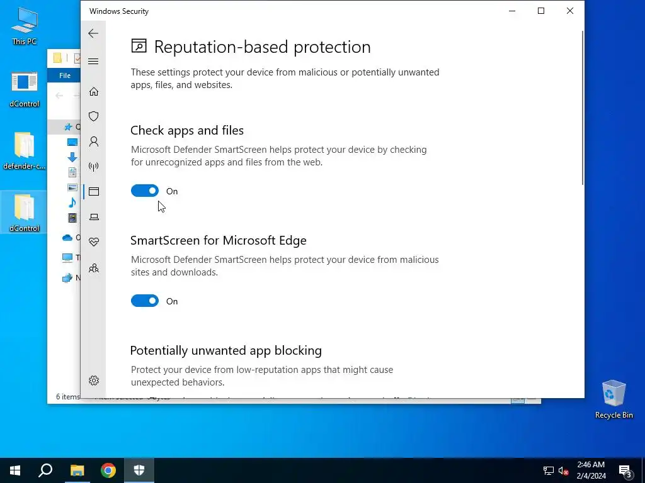Open Downloads arrow in File Explorer navigation pane
Screen dimensions: 645x483
[x=72, y=157]
